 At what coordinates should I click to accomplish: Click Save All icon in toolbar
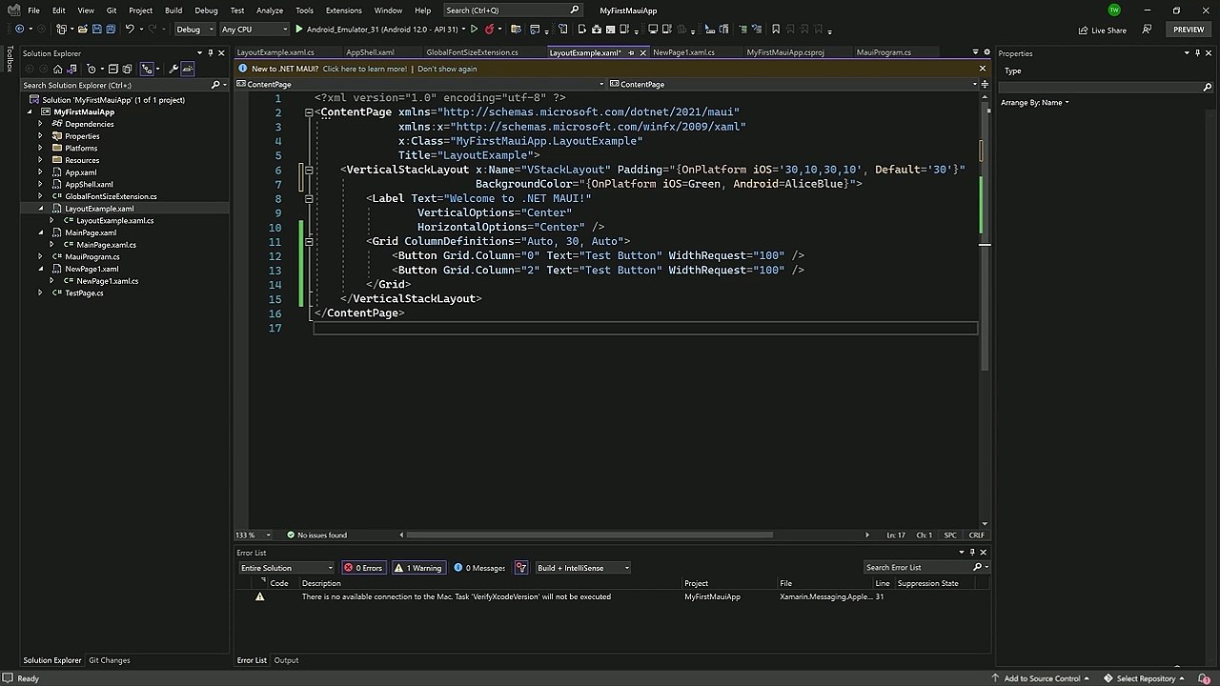click(112, 29)
